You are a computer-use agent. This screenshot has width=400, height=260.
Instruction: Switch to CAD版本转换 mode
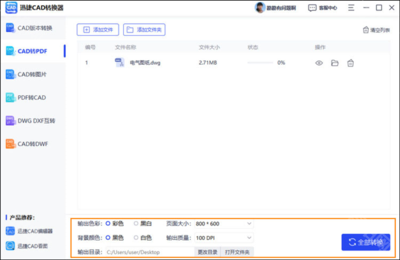coord(33,28)
